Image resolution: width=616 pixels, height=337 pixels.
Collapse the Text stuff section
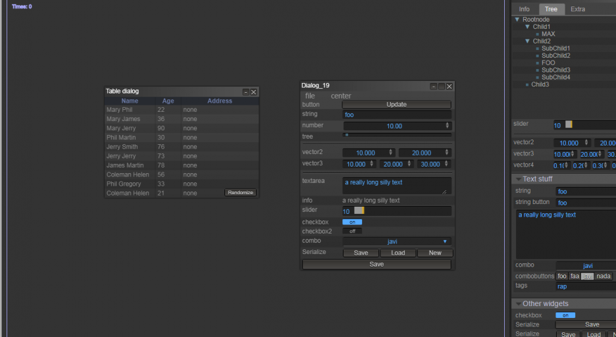point(518,179)
